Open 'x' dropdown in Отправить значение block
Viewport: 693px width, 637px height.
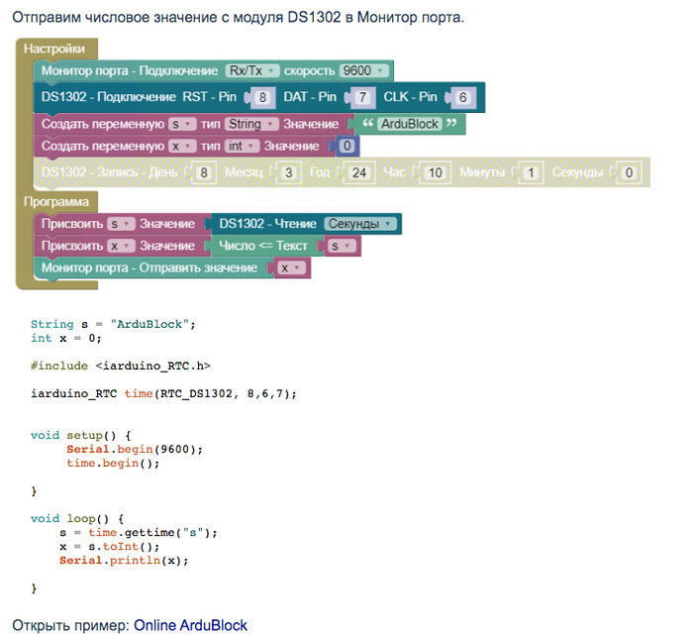pyautogui.click(x=291, y=268)
